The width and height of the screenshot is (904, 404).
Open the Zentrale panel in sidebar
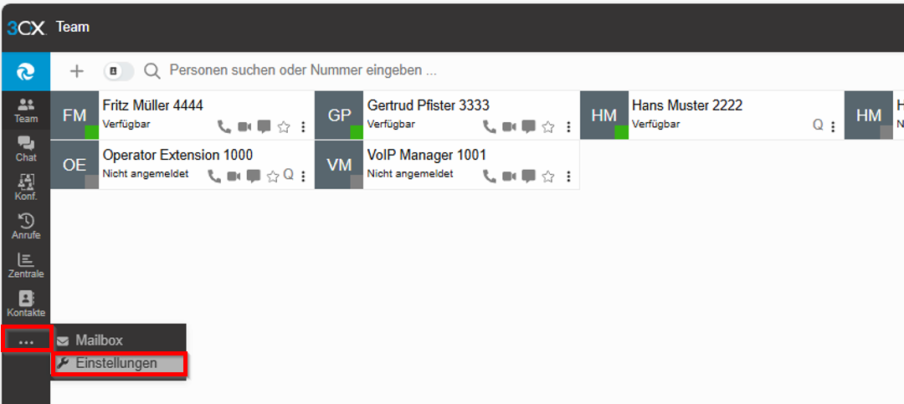tap(26, 265)
